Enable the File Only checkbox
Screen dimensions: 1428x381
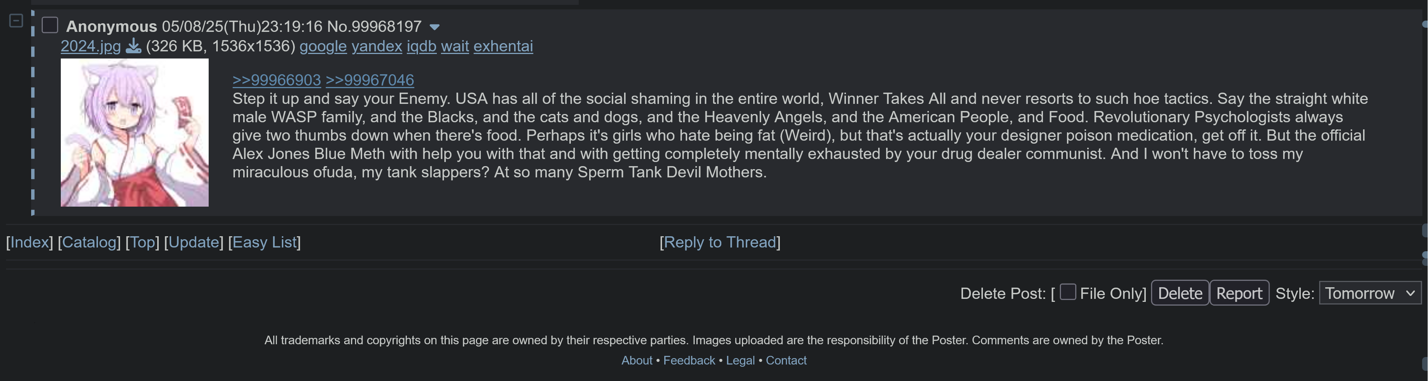[x=1067, y=292]
